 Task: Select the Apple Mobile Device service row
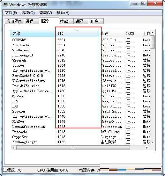[80, 91]
